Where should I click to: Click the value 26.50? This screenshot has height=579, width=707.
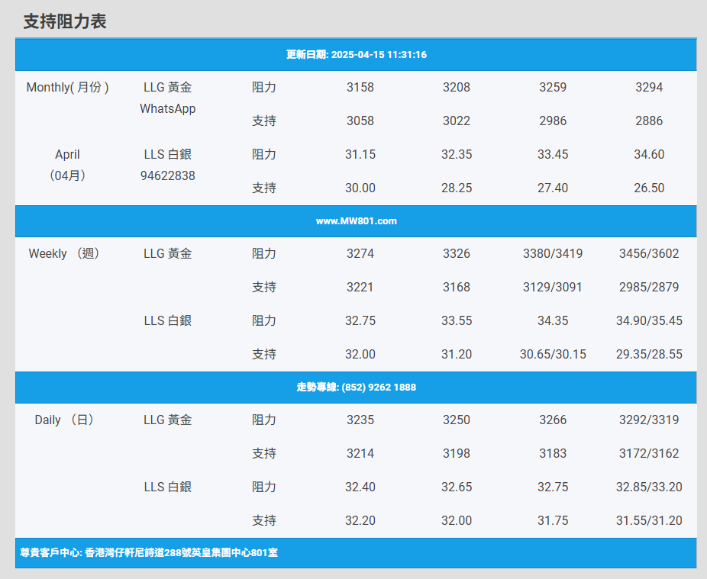point(649,188)
